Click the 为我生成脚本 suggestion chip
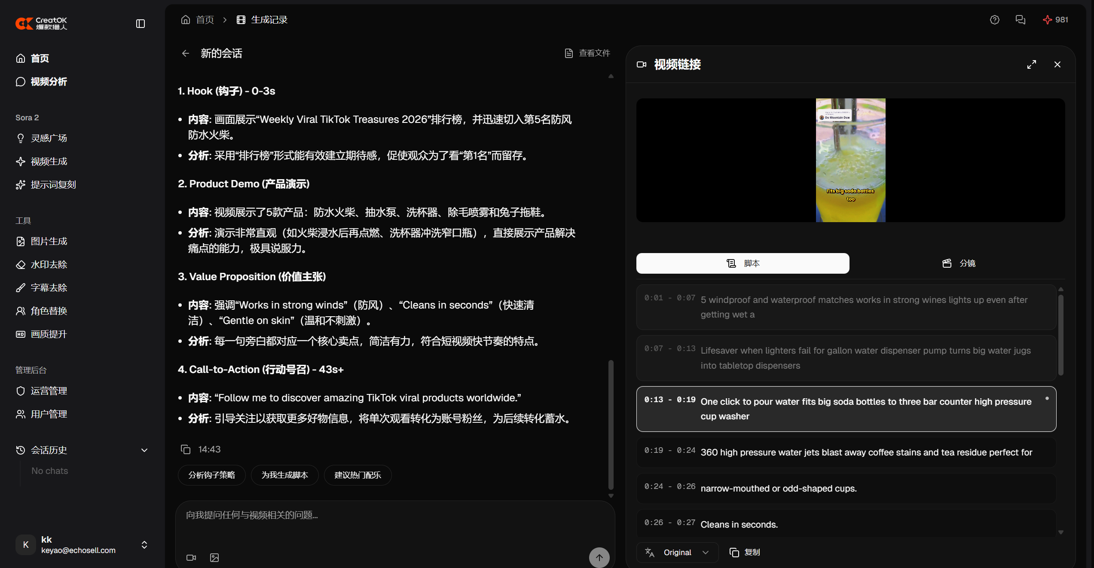This screenshot has height=568, width=1094. click(x=285, y=475)
